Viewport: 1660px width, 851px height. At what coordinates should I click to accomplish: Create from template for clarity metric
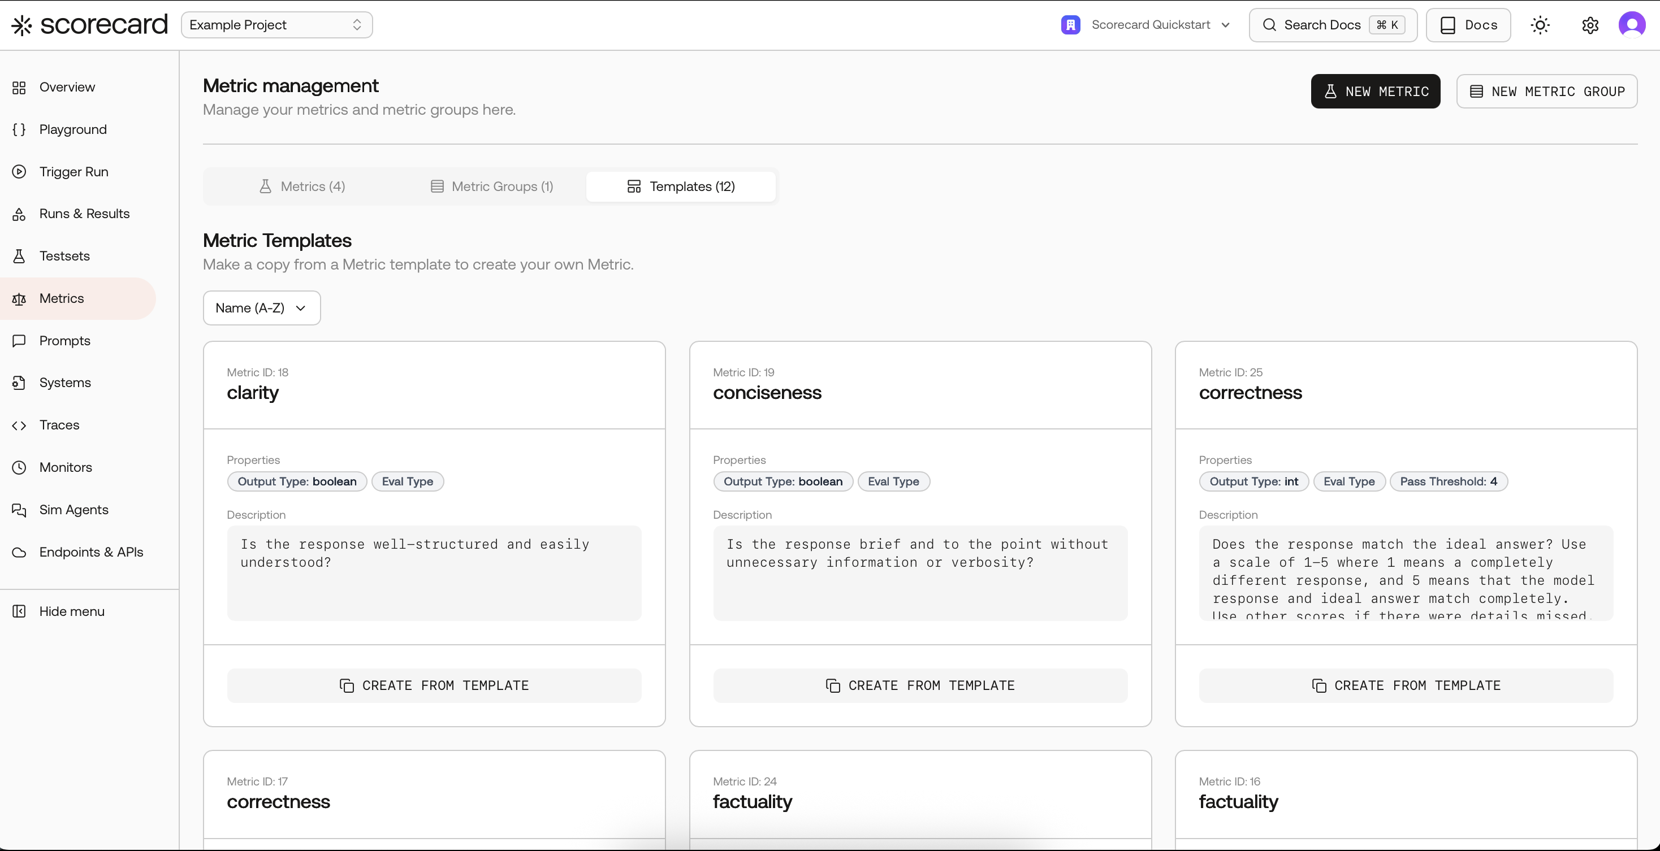[434, 685]
